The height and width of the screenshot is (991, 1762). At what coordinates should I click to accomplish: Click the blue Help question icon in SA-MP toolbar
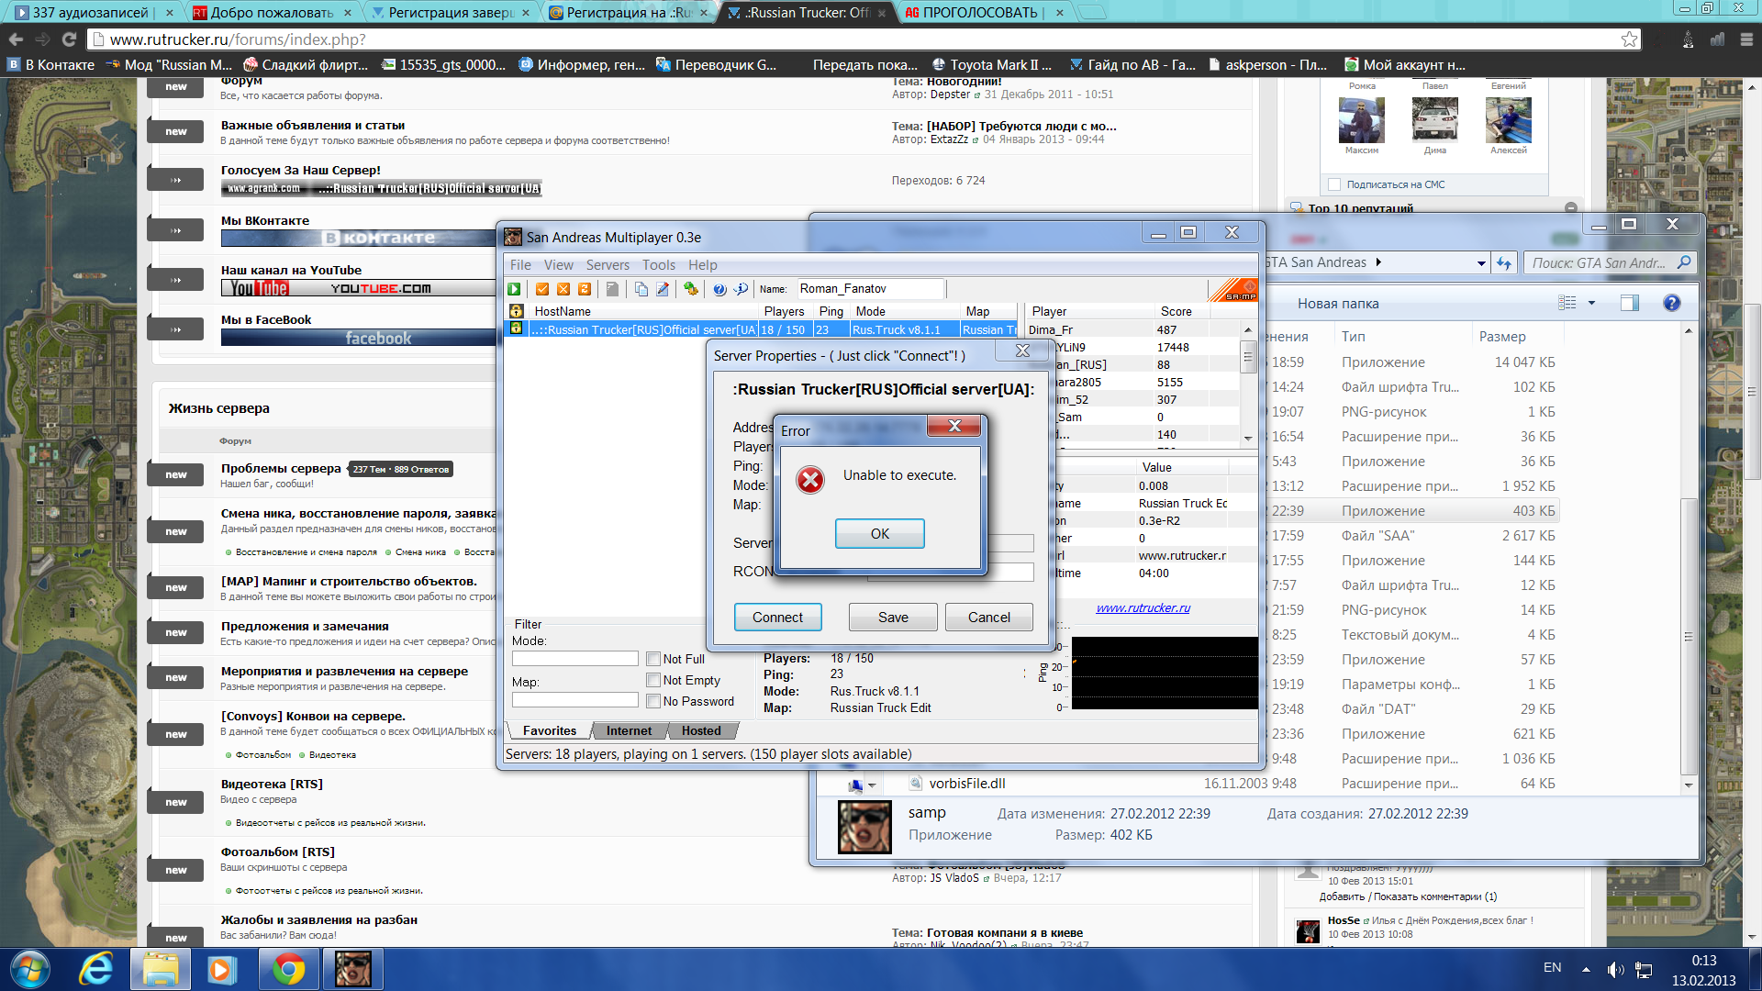(x=719, y=289)
